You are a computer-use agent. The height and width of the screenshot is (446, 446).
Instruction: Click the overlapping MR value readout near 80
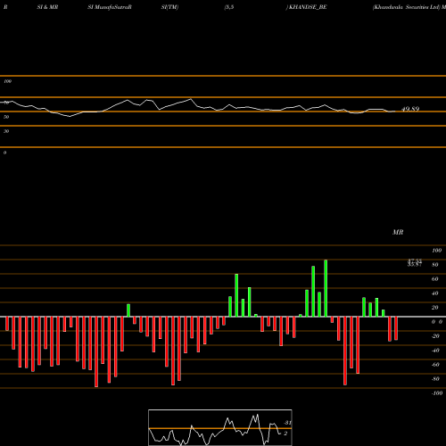tap(415, 263)
